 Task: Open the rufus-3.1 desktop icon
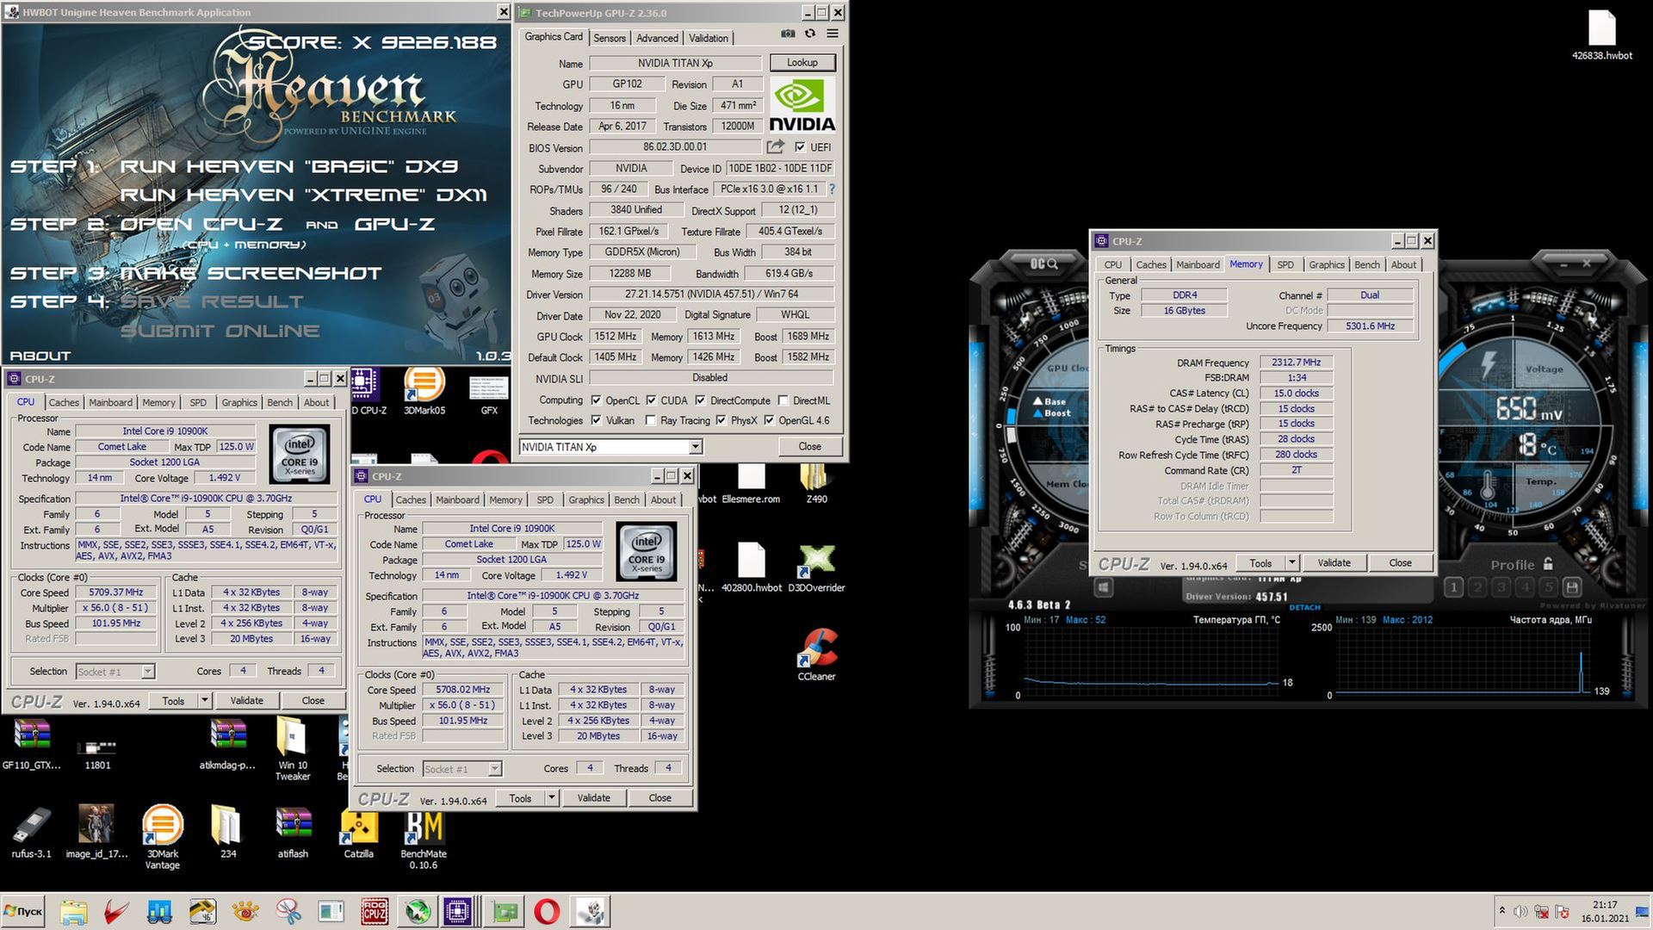click(32, 832)
